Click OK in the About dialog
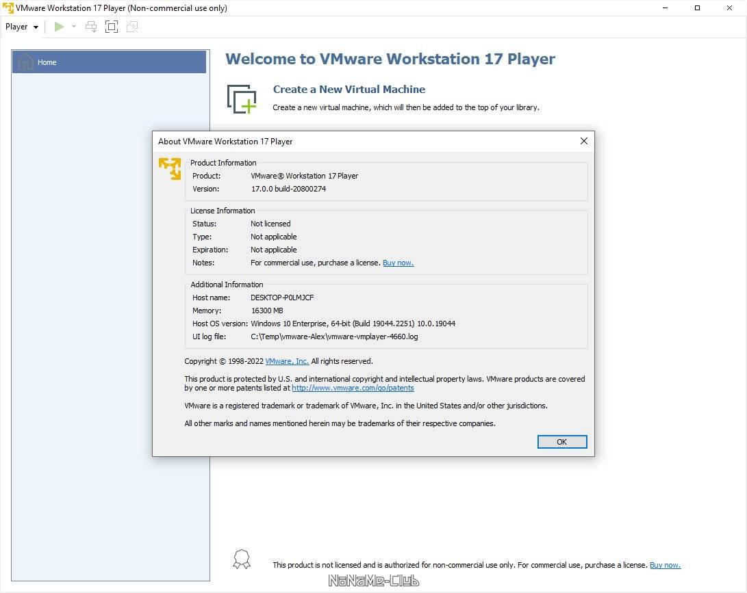This screenshot has width=747, height=593. (x=562, y=442)
